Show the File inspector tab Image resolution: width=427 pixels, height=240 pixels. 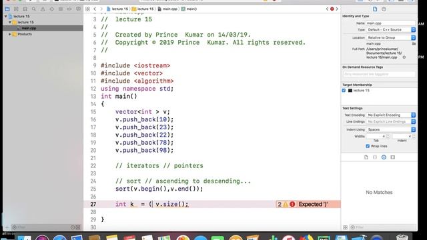pyautogui.click(x=375, y=9)
